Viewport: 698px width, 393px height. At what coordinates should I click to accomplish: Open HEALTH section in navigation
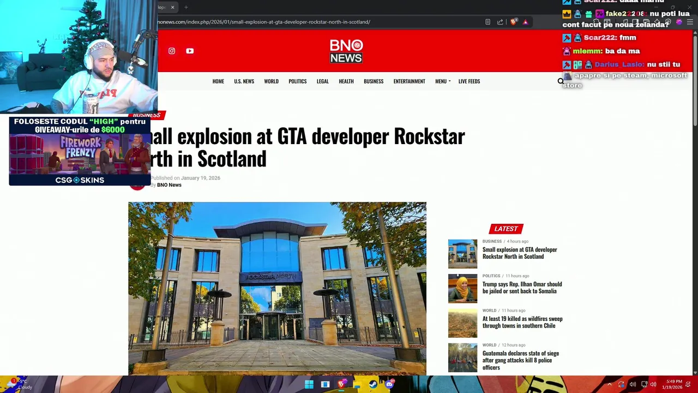pos(346,81)
